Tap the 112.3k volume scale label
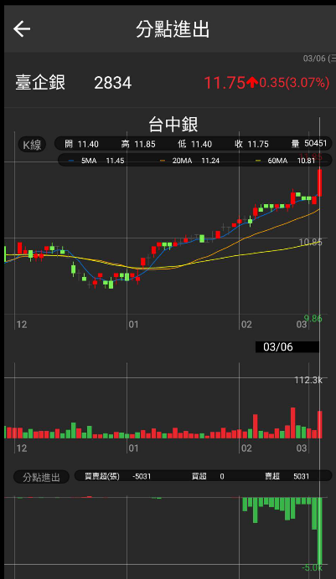The image size is (336, 579). coord(308,380)
